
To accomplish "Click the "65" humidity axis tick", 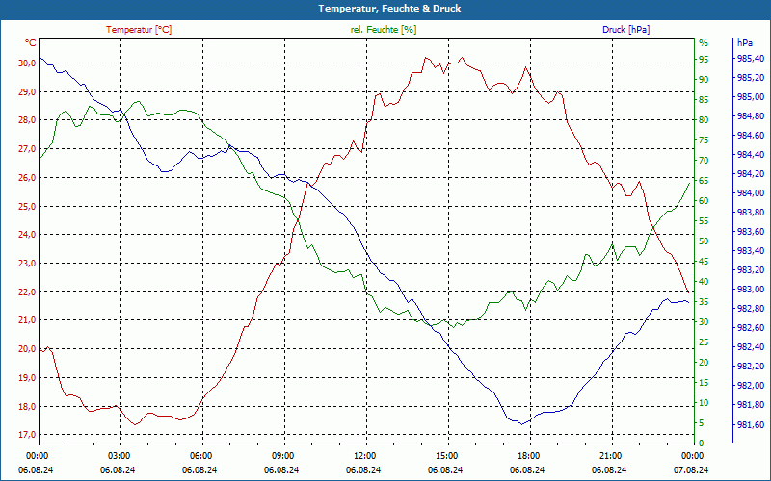I will pos(704,181).
